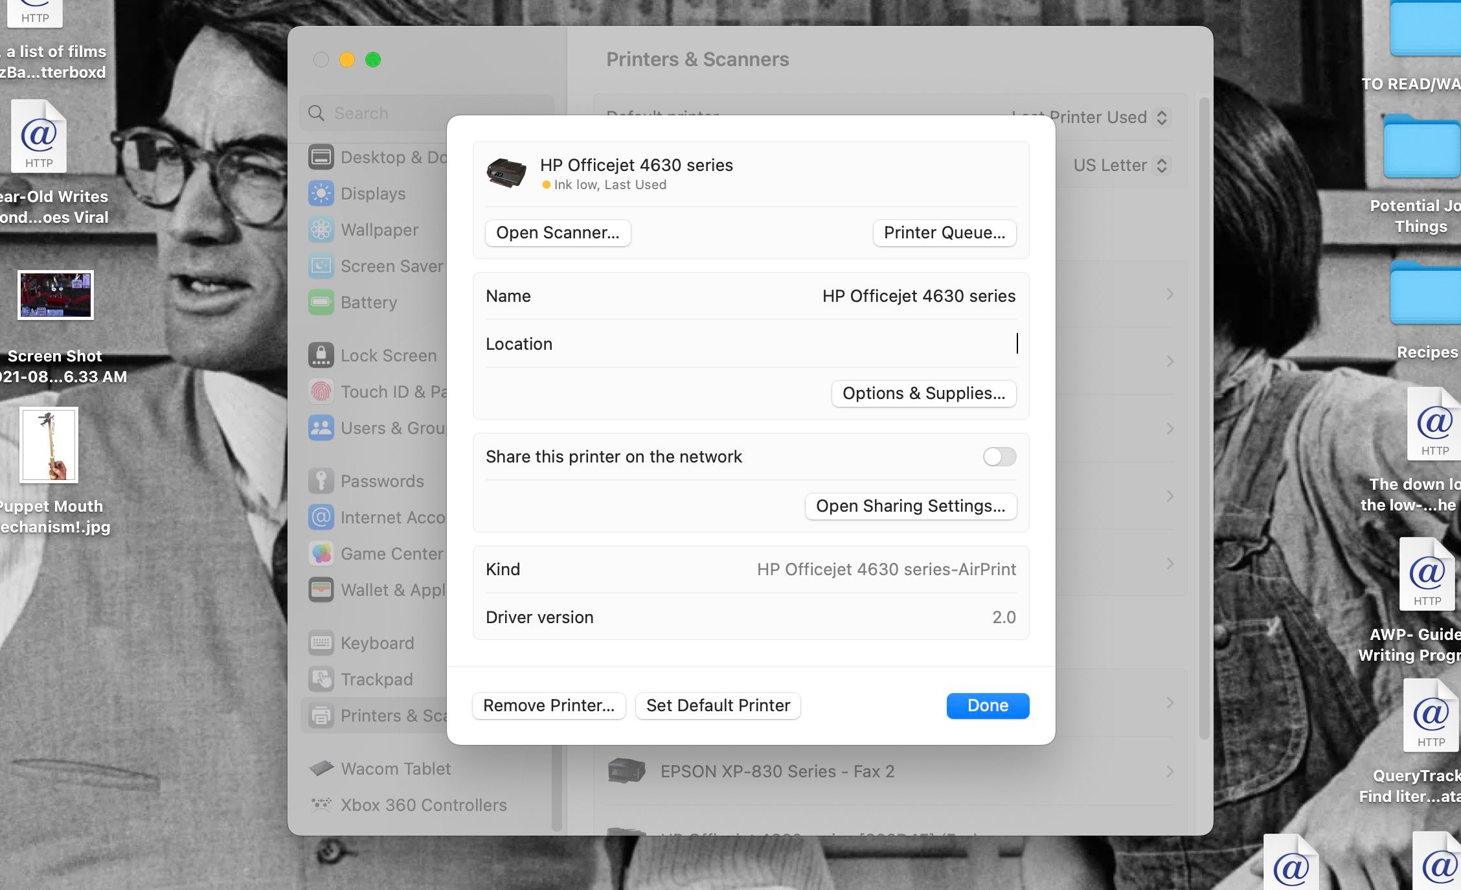Open the Battery settings icon
This screenshot has width=1461, height=890.
click(x=321, y=302)
